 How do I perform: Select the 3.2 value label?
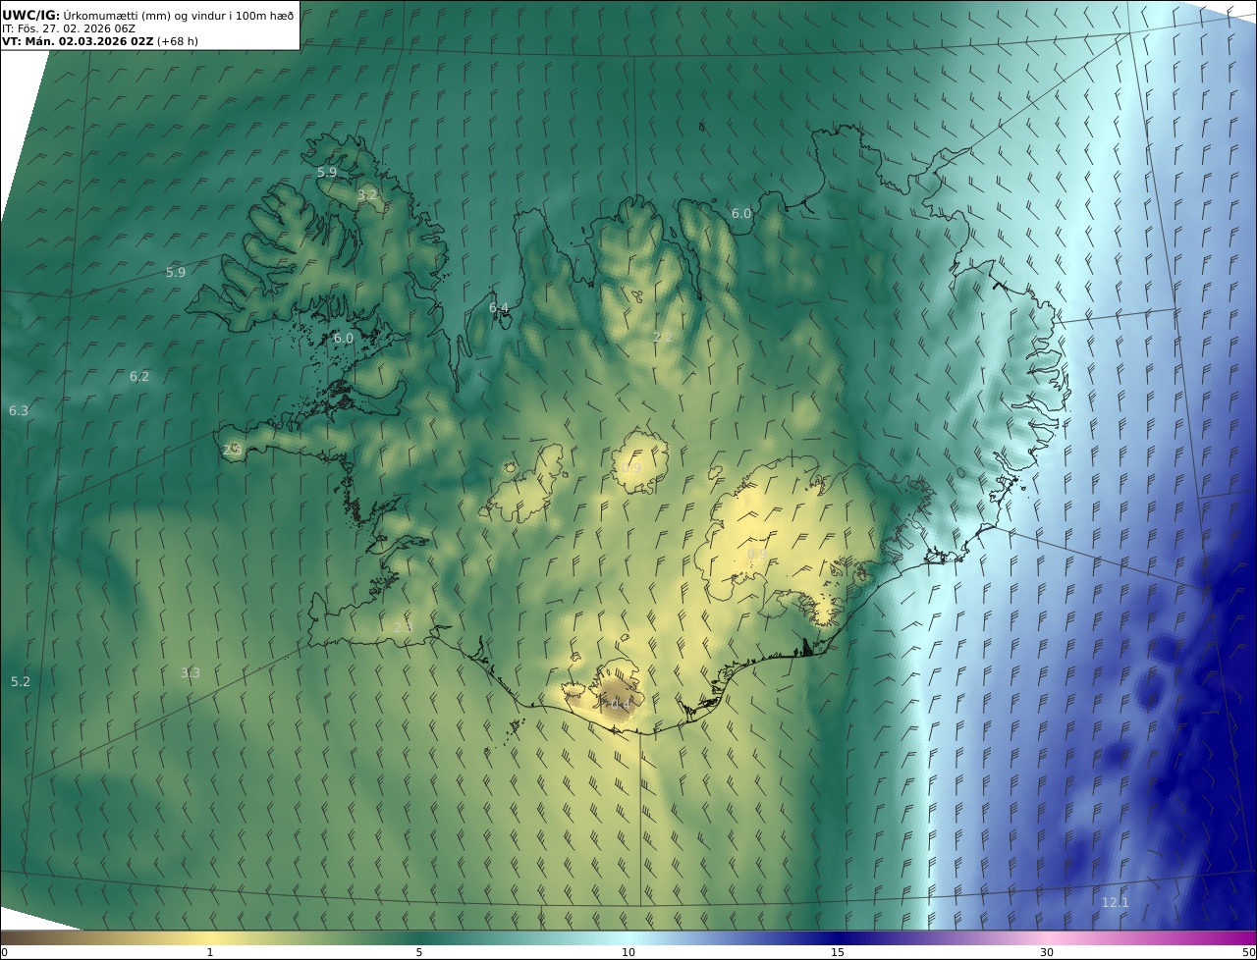click(x=367, y=195)
